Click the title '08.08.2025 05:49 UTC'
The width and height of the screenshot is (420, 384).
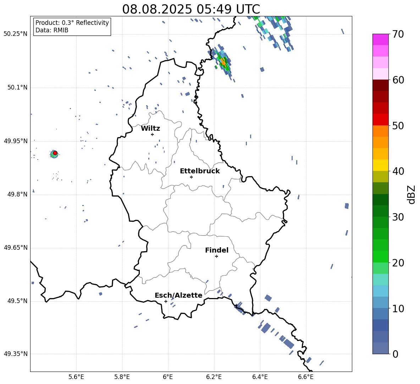pyautogui.click(x=191, y=9)
